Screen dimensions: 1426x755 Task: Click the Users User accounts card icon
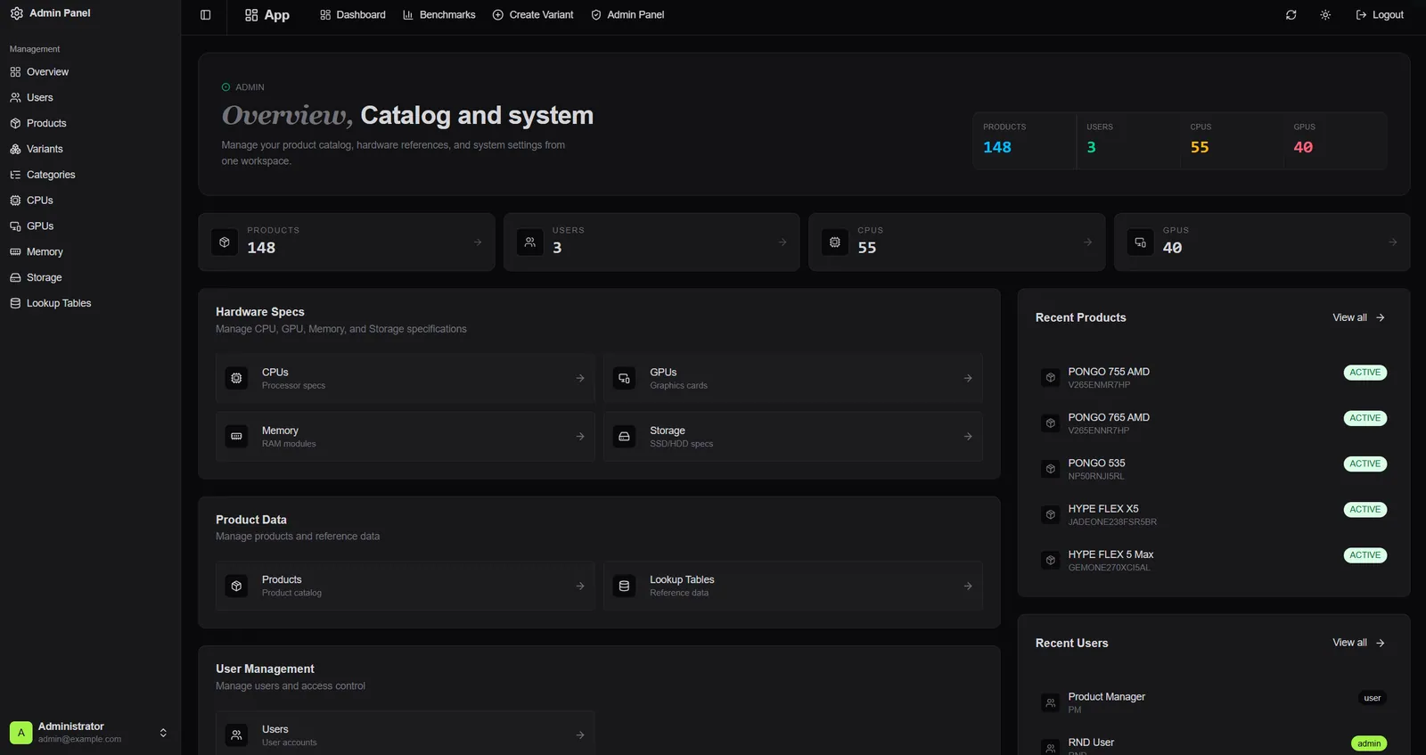237,735
